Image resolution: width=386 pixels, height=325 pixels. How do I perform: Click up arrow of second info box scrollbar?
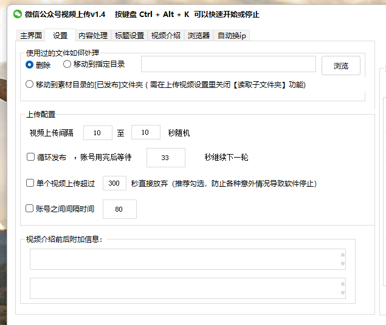pyautogui.click(x=343, y=284)
